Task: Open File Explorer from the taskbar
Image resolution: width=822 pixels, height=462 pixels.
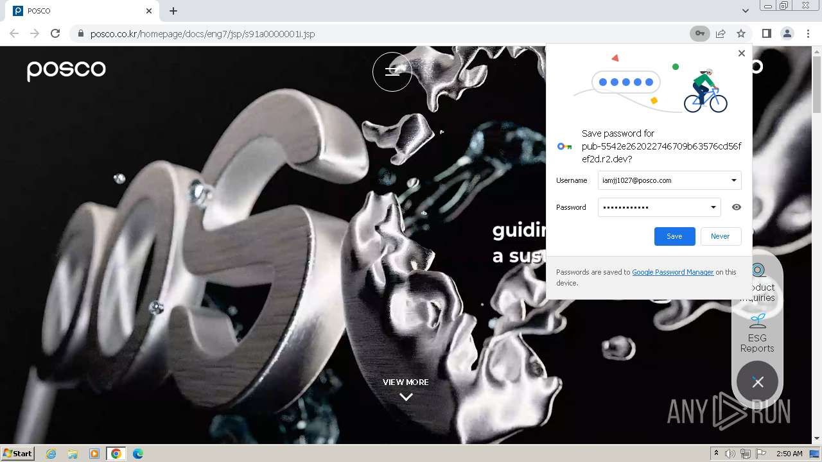Action: 73,454
